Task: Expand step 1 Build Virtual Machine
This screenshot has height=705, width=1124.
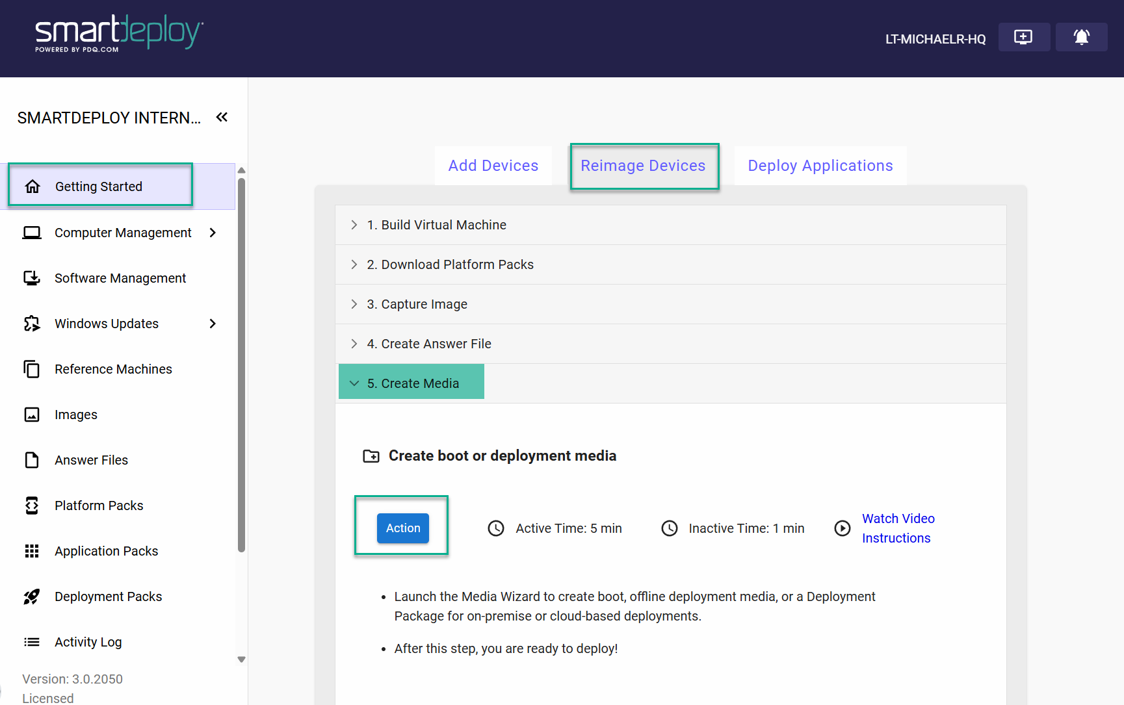Action: tap(436, 225)
